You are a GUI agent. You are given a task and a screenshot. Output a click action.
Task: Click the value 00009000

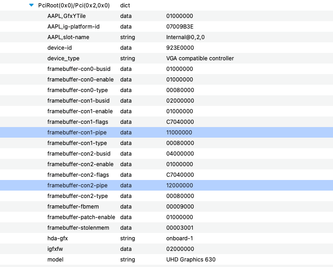tap(180, 207)
